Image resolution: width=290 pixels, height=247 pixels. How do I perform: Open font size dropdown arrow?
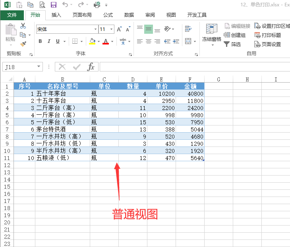pos(111,29)
